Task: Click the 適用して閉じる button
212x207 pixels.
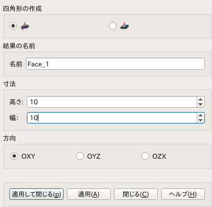Action: tap(36, 194)
